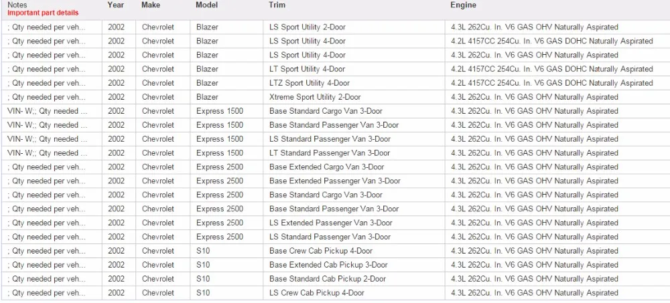Screen dimensions: 670x303
Task: Click red 'Important part details' text
Action: point(43,13)
